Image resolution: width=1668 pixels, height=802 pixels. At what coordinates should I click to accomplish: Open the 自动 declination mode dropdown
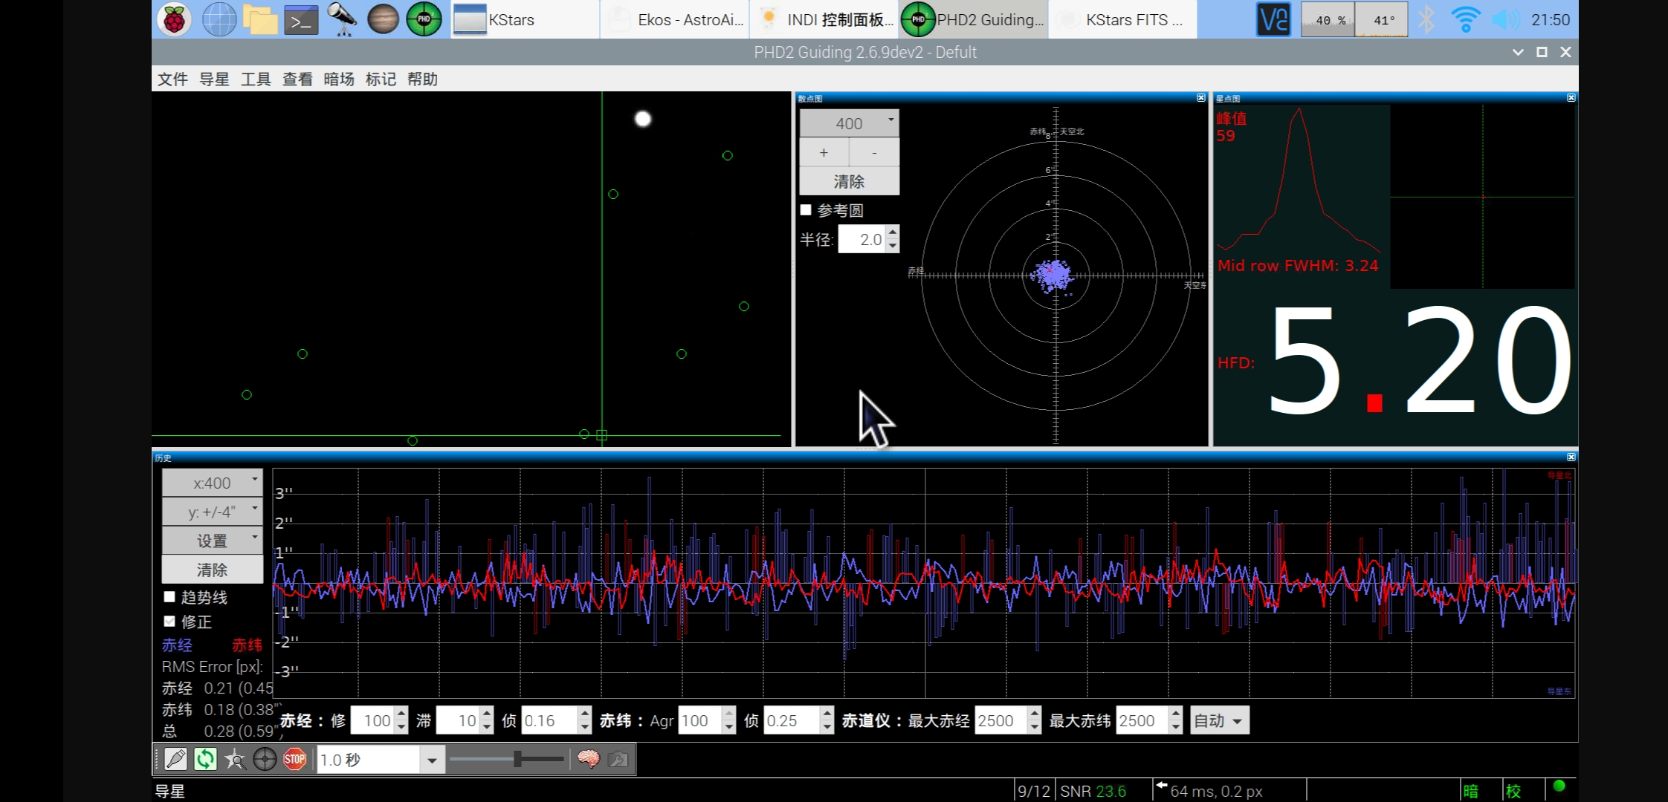[1219, 720]
